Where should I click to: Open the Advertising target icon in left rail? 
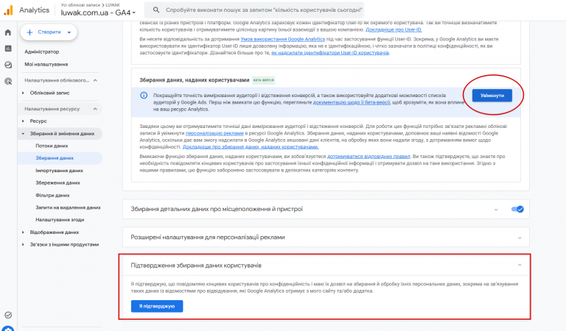click(x=8, y=82)
